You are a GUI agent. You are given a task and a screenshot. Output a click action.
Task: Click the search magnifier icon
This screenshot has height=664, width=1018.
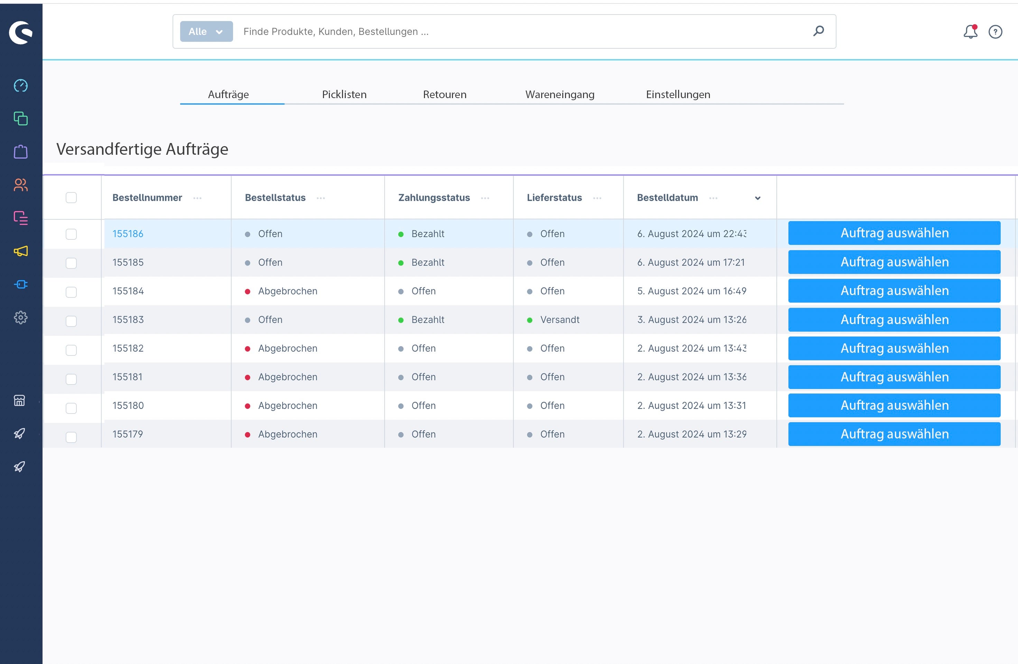coord(818,31)
